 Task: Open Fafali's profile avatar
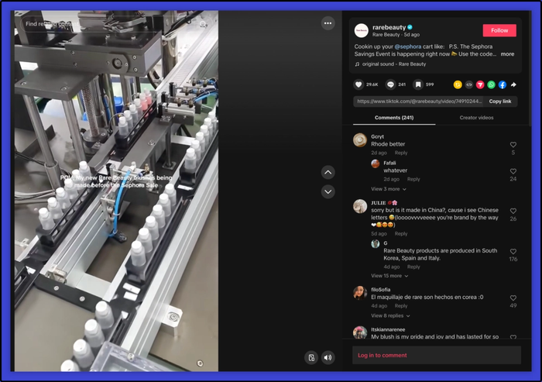[376, 163]
